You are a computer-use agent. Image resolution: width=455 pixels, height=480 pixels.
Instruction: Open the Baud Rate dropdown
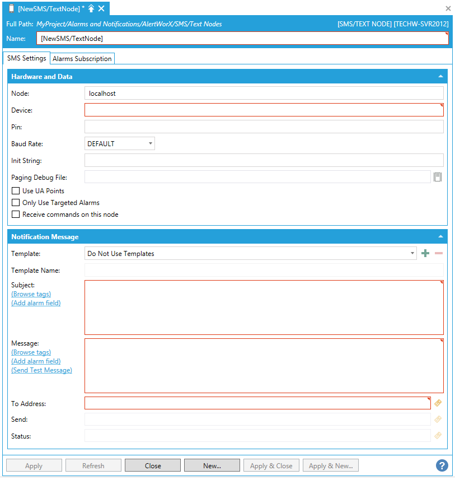119,144
